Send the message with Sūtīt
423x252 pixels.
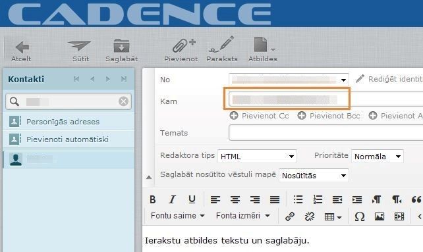click(x=80, y=50)
